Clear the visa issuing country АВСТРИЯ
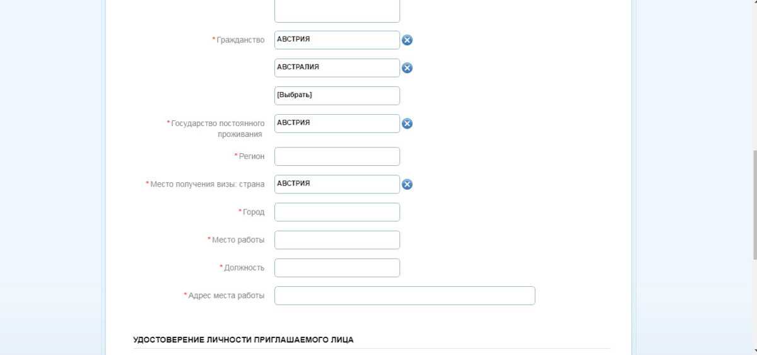Image resolution: width=757 pixels, height=355 pixels. click(408, 184)
